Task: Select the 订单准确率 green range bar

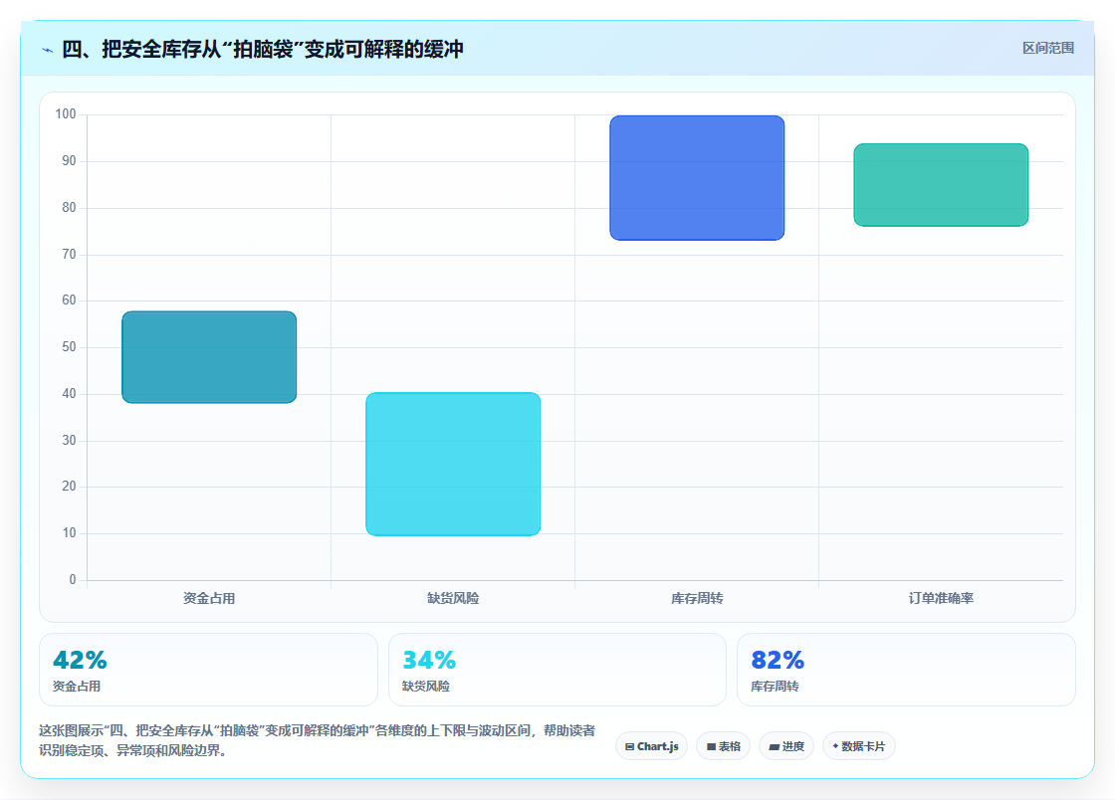Action: (x=941, y=185)
